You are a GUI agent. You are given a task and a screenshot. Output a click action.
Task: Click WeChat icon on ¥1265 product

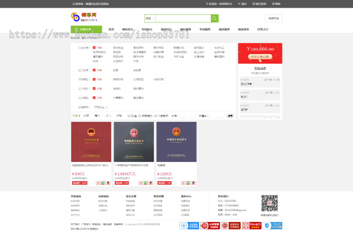[x=188, y=183]
